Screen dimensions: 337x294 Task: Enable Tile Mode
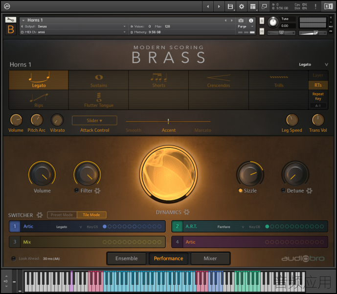pyautogui.click(x=91, y=215)
